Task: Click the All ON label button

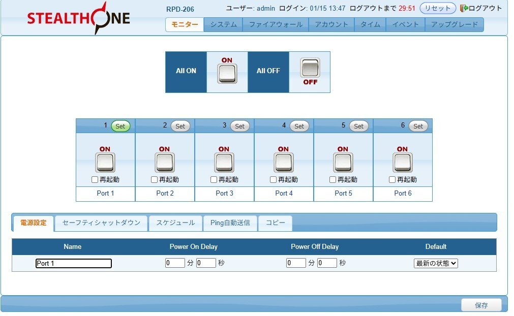Action: 186,72
